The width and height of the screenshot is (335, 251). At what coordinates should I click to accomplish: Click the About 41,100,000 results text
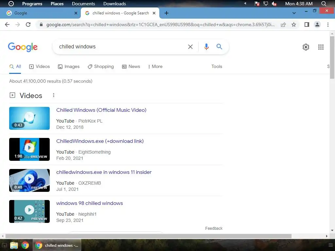(x=51, y=81)
